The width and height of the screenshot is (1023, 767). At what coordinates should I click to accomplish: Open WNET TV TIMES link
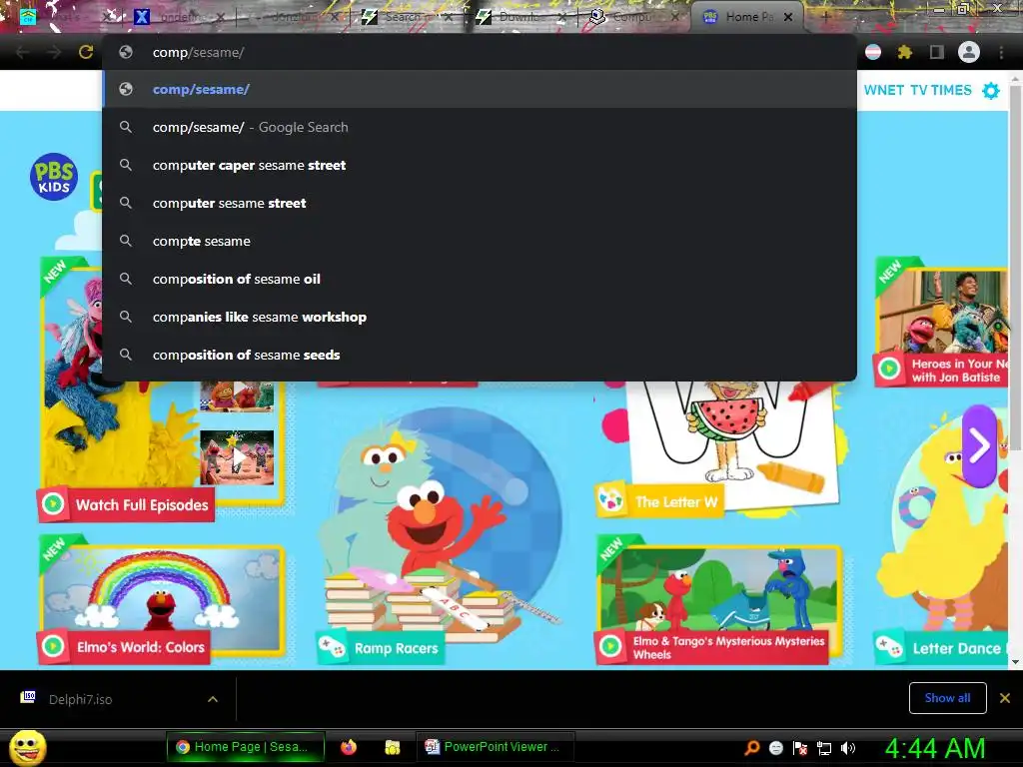[917, 90]
